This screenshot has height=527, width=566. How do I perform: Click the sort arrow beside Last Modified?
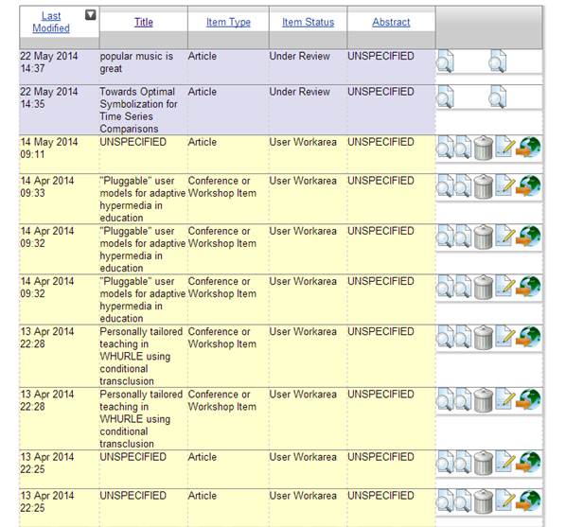[90, 15]
